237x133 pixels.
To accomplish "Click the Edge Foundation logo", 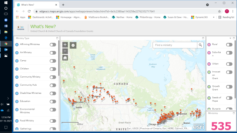I will (x=21, y=28).
